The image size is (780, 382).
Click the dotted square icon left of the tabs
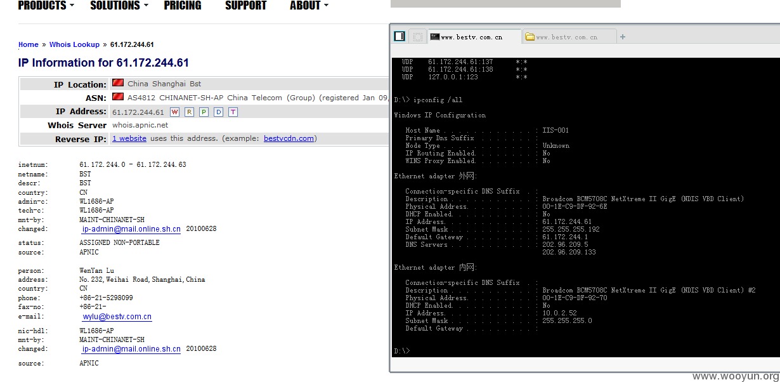417,37
